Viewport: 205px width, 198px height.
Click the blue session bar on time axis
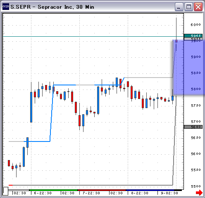click(150, 190)
